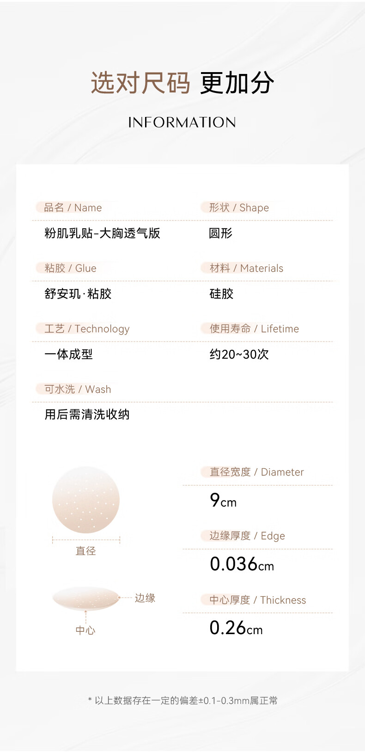Screen dimensions: 365x752
Task: Select the 9cm diameter value
Action: [223, 501]
